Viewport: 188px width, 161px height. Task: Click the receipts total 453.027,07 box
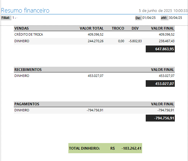point(160,84)
